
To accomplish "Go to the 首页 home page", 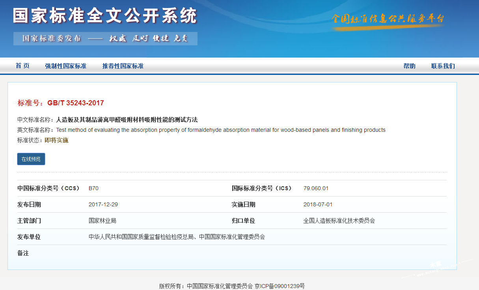I will [22, 66].
